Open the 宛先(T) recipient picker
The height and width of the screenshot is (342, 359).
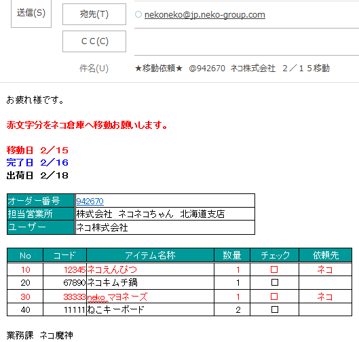click(94, 14)
